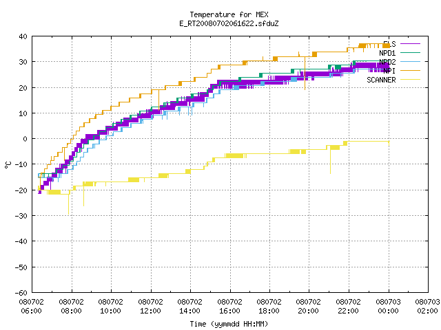
Task: Click the 080703 date above 00:00
Action: (x=389, y=302)
